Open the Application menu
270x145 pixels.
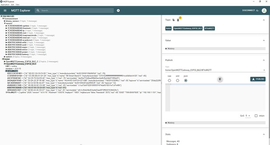point(5,5)
